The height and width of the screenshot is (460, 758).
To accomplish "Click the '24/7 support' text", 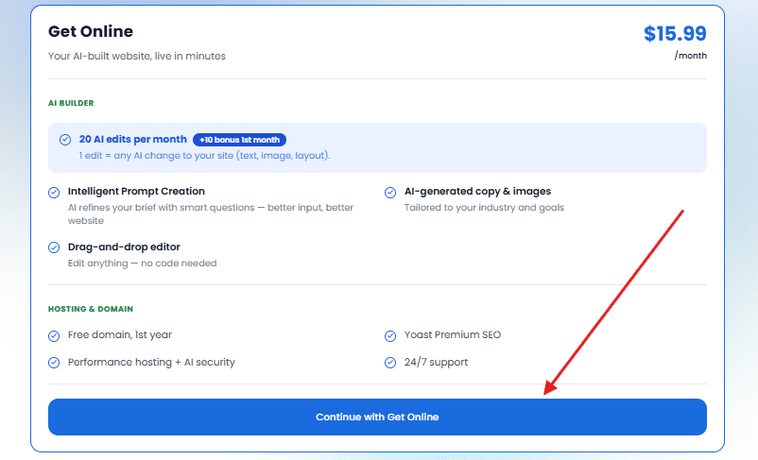I will point(436,363).
